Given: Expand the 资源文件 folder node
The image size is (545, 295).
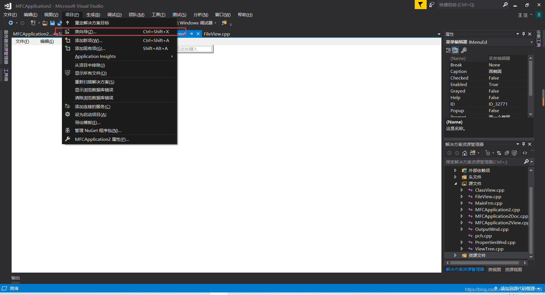Looking at the screenshot, I should click(x=455, y=255).
